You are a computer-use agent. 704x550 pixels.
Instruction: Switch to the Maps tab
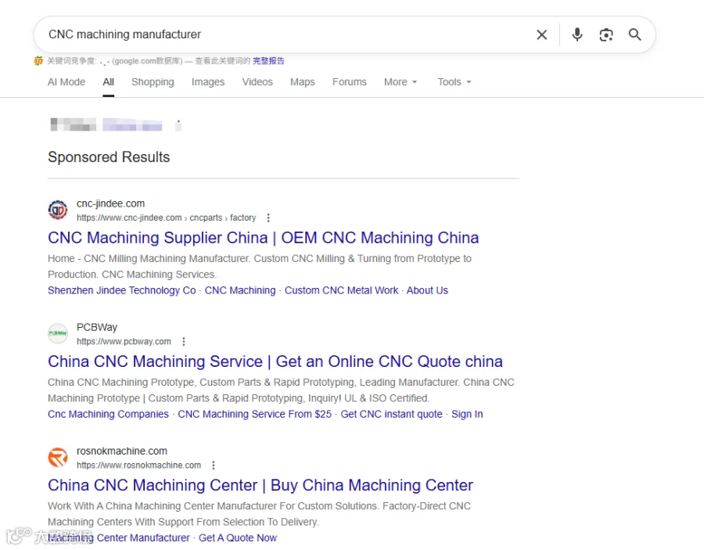(303, 82)
